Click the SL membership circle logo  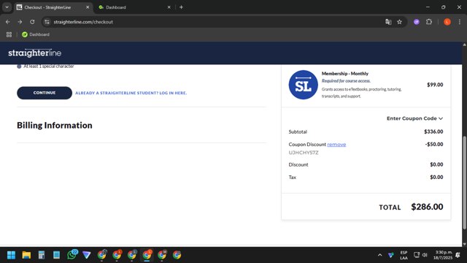click(304, 85)
